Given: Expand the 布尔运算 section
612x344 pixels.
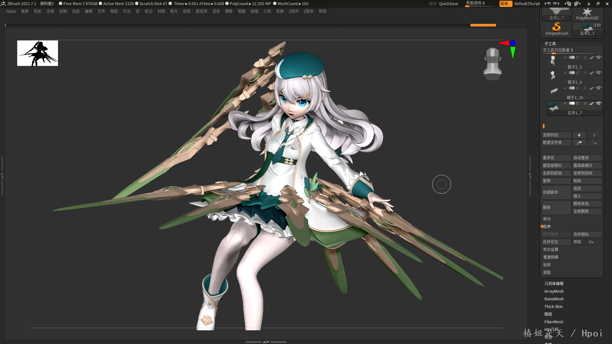Looking at the screenshot, I should point(551,250).
